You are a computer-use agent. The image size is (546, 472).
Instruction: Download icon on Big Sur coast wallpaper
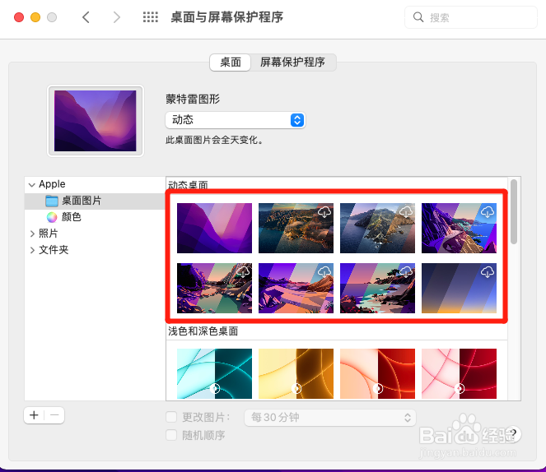click(x=324, y=211)
